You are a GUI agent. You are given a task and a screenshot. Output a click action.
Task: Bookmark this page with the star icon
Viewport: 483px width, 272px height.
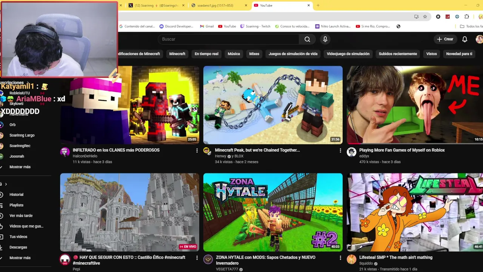[x=425, y=17]
